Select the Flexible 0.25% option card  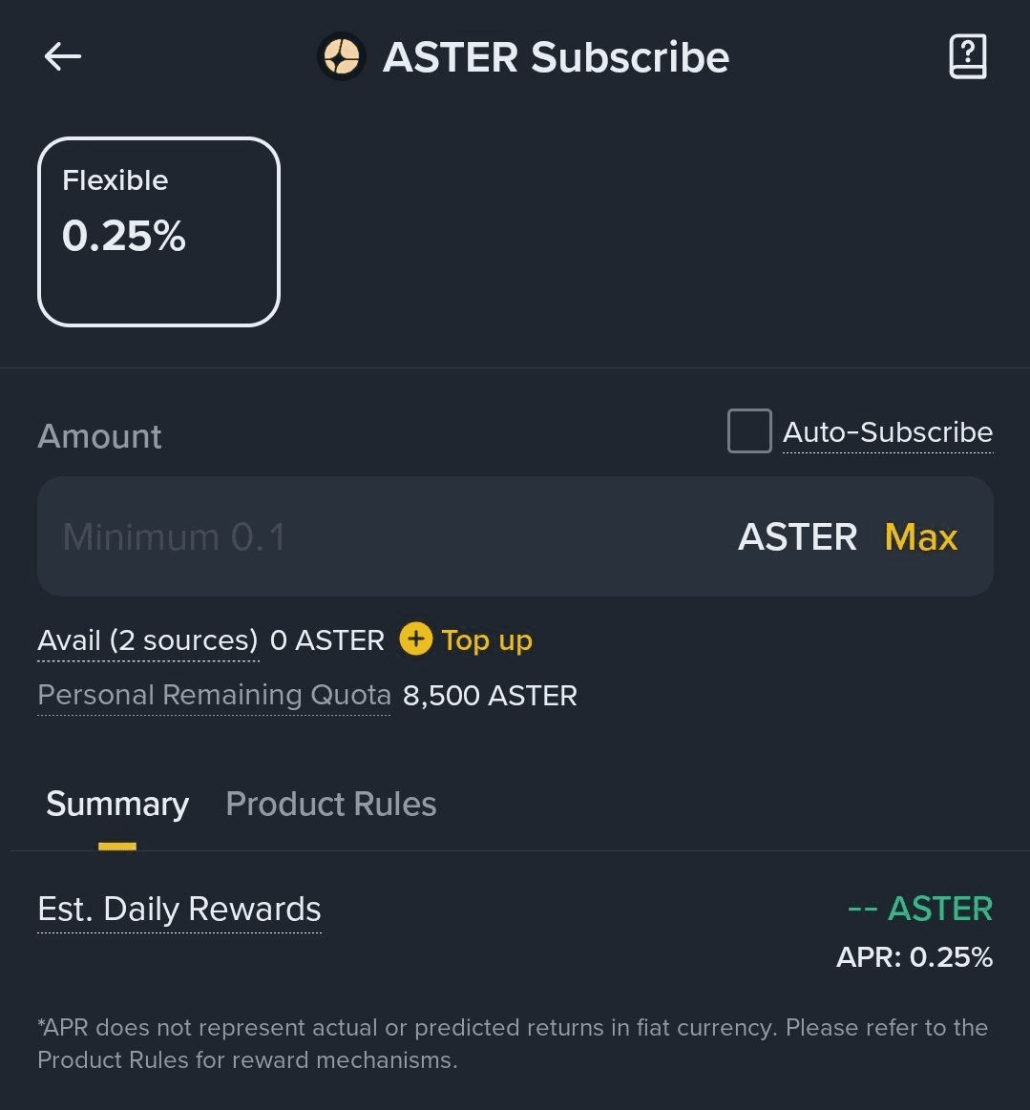tap(158, 232)
